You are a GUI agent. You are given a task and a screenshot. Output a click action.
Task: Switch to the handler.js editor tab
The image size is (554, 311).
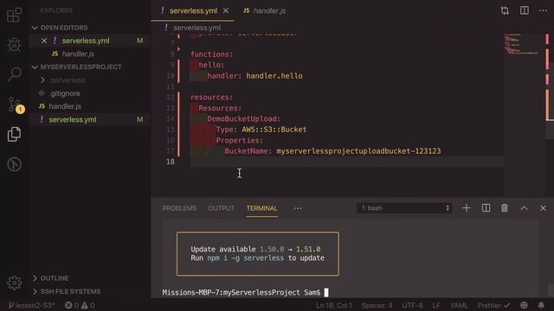265,11
